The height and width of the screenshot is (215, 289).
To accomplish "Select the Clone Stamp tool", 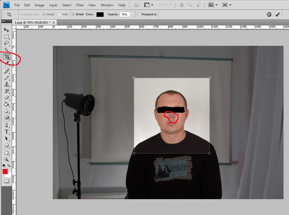I will coord(6,84).
